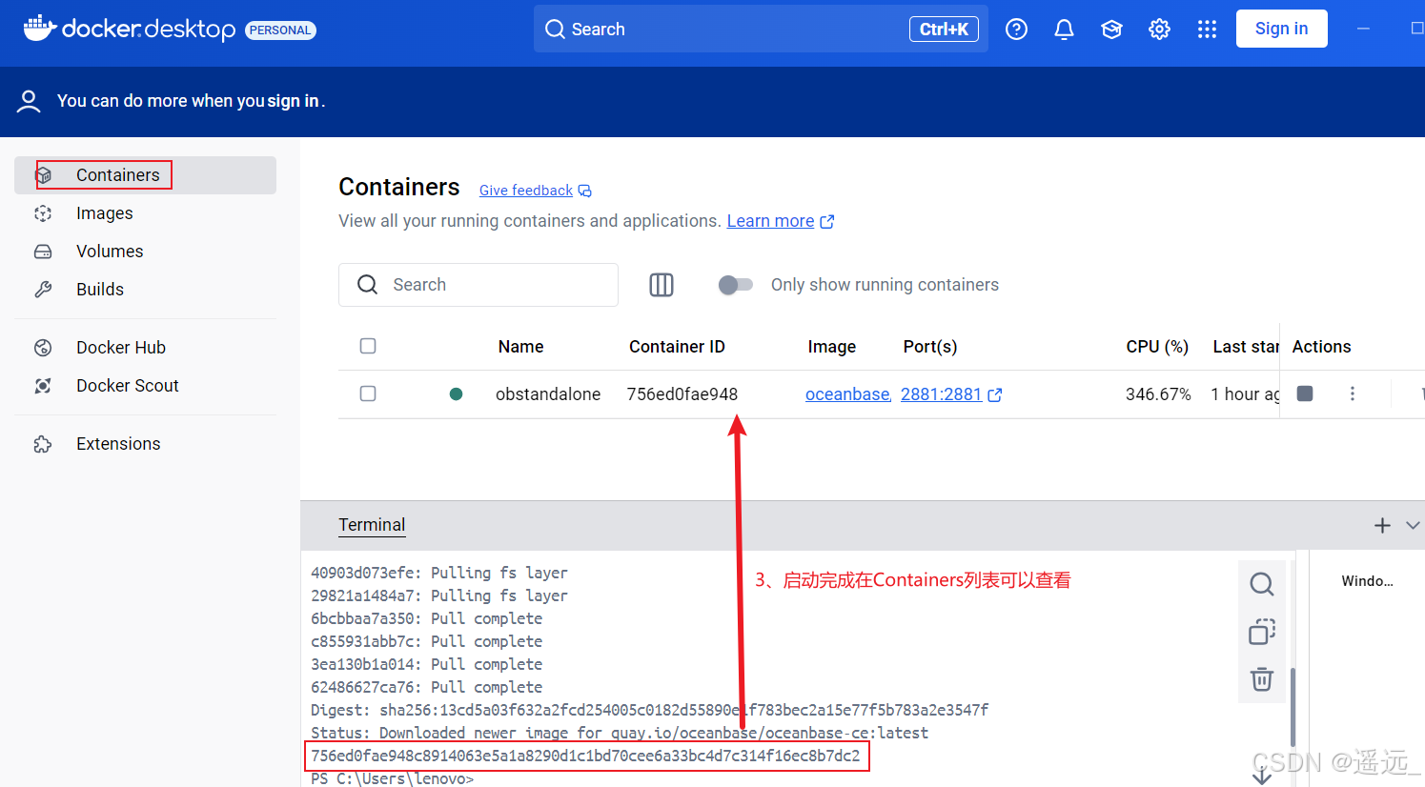Viewport: 1425px width, 787px height.
Task: Open the oceanbase image link
Action: click(x=848, y=394)
